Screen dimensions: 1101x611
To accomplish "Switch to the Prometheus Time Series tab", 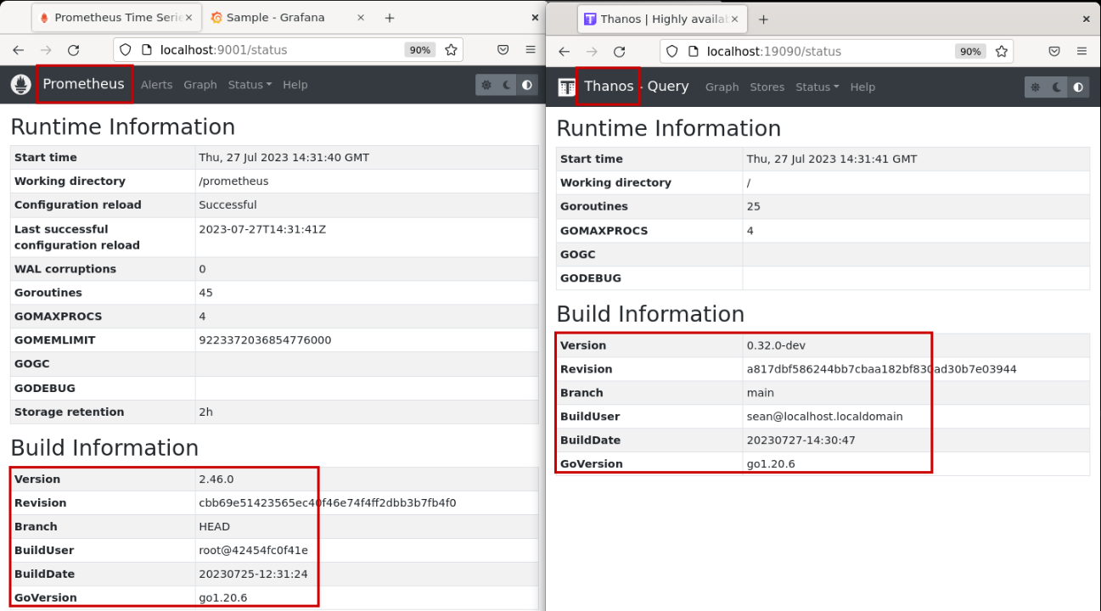I will click(x=115, y=18).
